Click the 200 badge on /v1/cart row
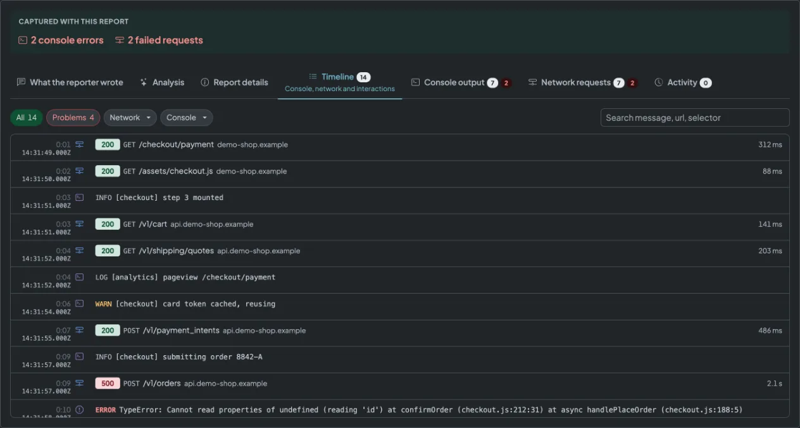Image resolution: width=800 pixels, height=428 pixels. coord(108,224)
